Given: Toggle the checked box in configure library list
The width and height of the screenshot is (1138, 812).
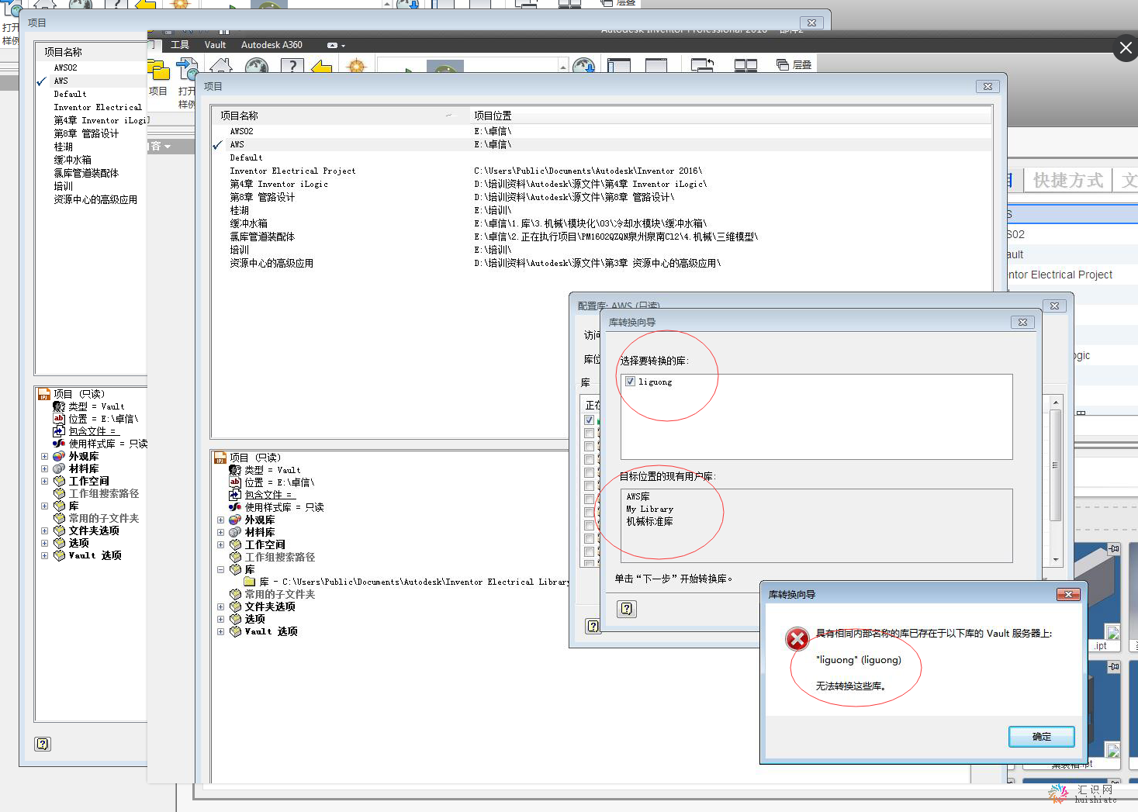Looking at the screenshot, I should 589,420.
